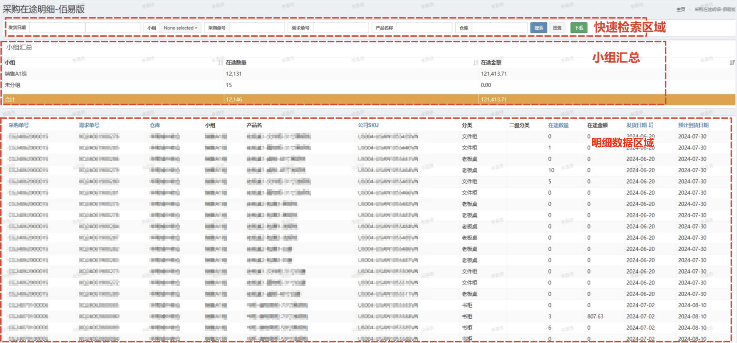Click the 分类 column header
This screenshot has height=343, width=737.
click(467, 125)
